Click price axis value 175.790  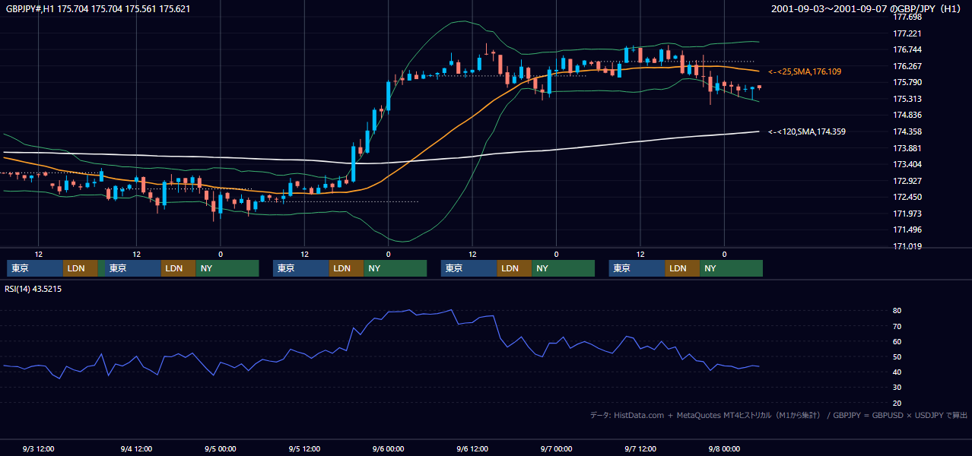907,82
